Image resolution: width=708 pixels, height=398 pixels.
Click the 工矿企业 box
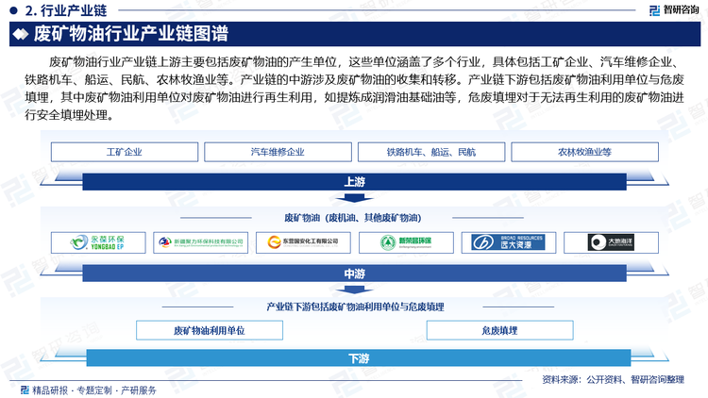[x=125, y=152]
